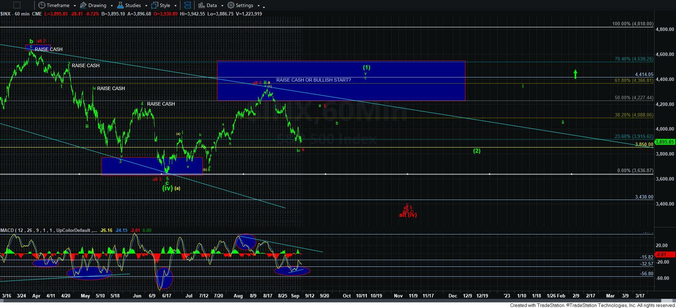Image resolution: width=676 pixels, height=308 pixels.
Task: Click the 9/12 date on time axis
Action: 309,296
